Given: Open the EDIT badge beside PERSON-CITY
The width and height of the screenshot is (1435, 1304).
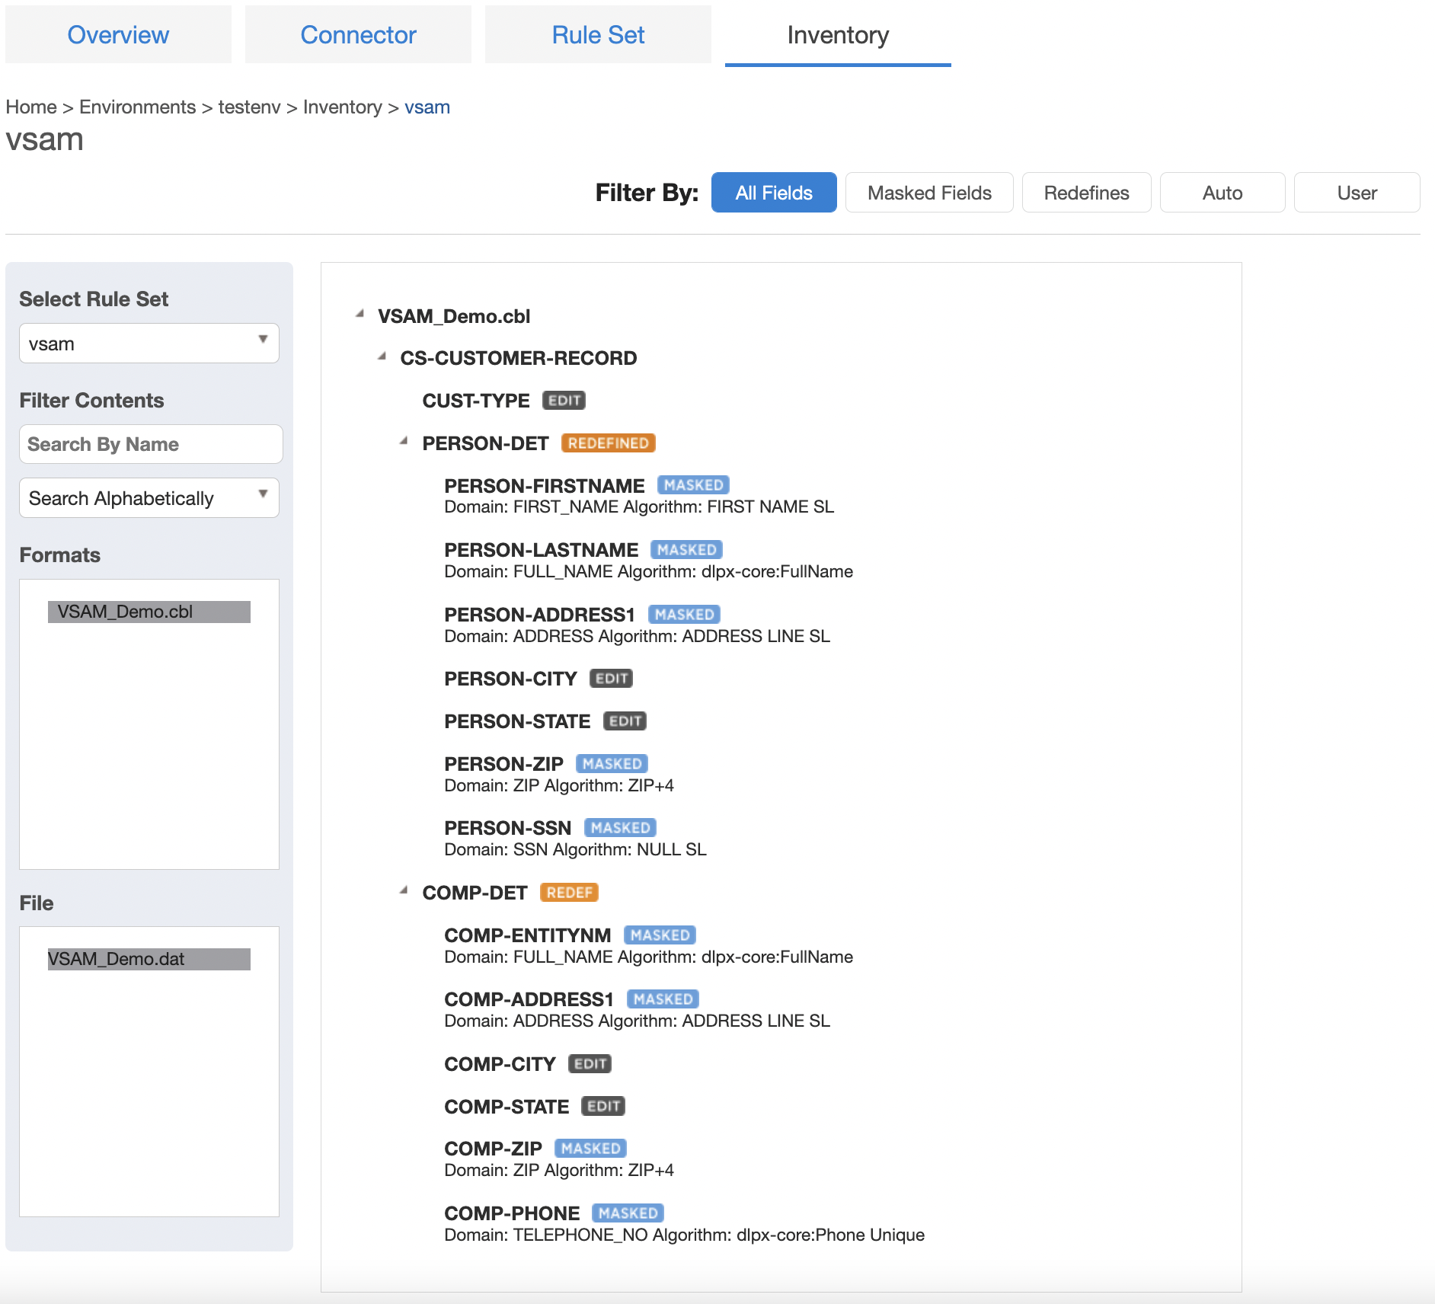Looking at the screenshot, I should (x=611, y=679).
